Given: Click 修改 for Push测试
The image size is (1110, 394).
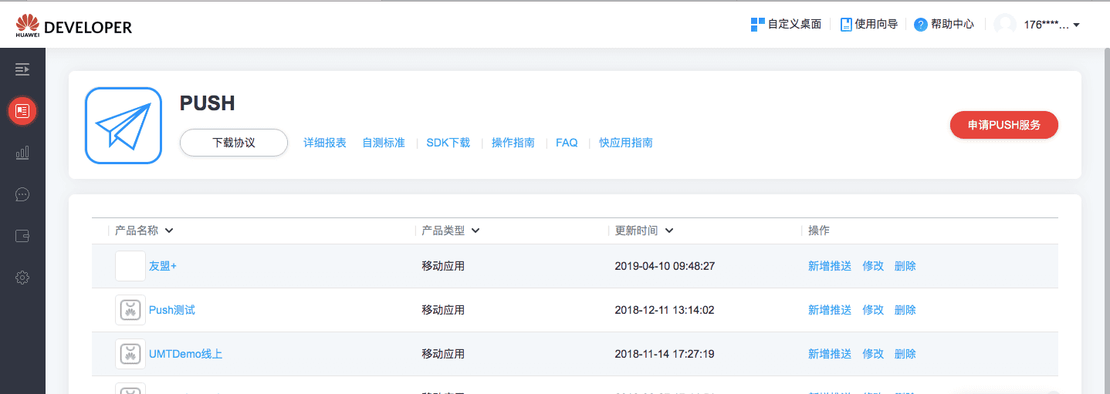Looking at the screenshot, I should 873,310.
